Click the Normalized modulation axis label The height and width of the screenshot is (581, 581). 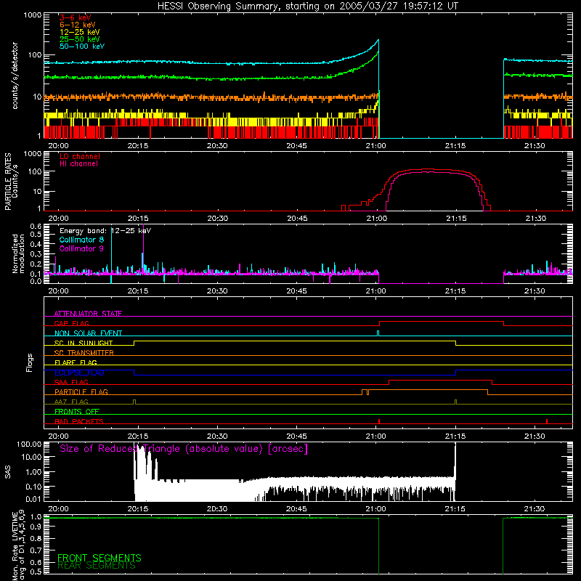18,253
